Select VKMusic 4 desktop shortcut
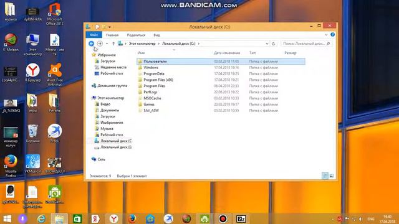 tap(32, 164)
